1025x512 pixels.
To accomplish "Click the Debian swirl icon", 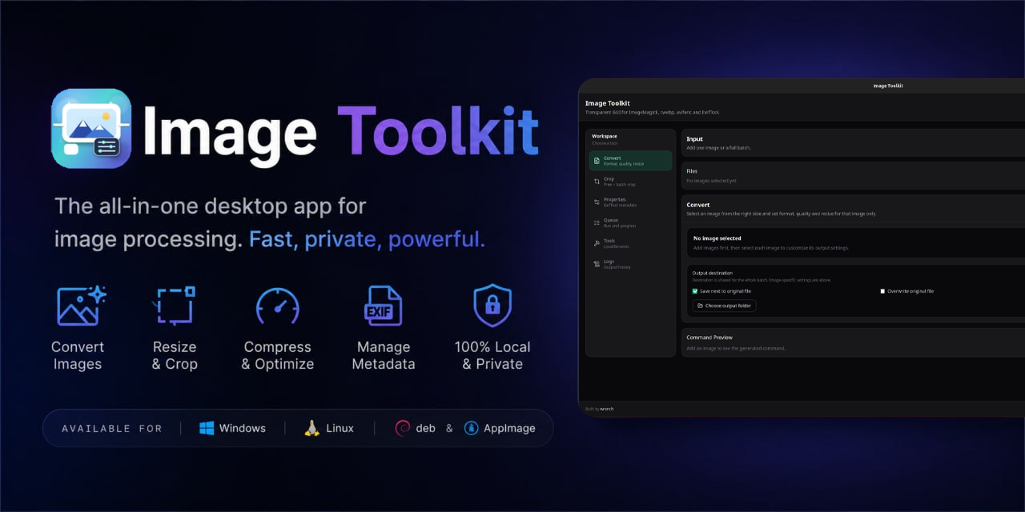I will tap(403, 428).
